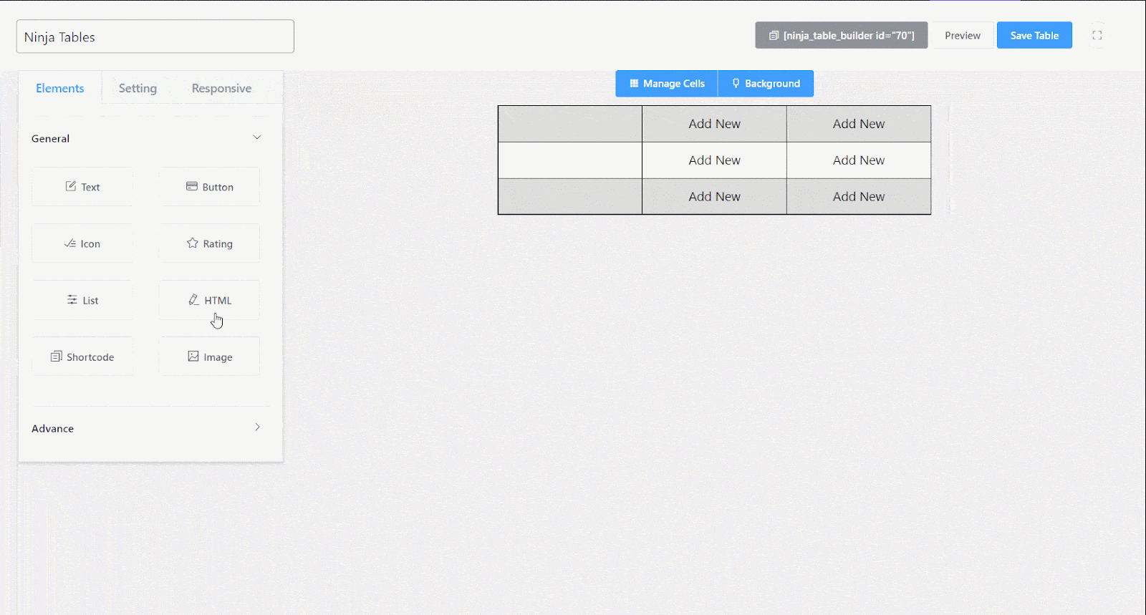1146x615 pixels.
Task: Toggle fullscreen mode icon
Action: 1097,35
